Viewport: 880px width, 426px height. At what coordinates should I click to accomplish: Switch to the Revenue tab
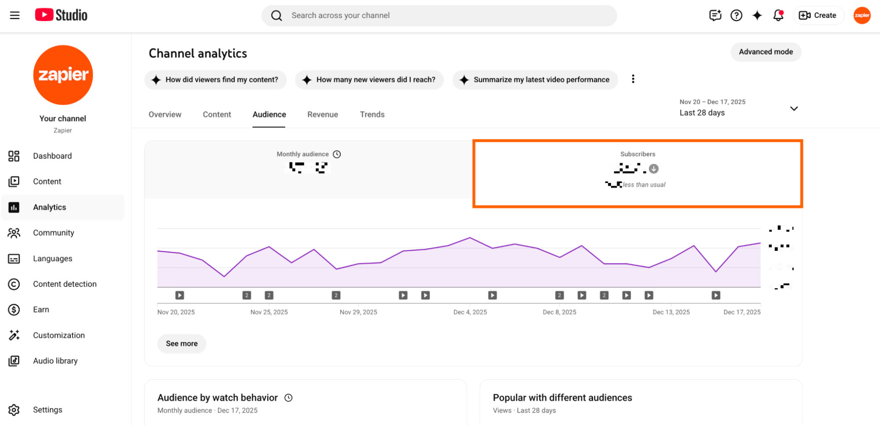coord(322,114)
